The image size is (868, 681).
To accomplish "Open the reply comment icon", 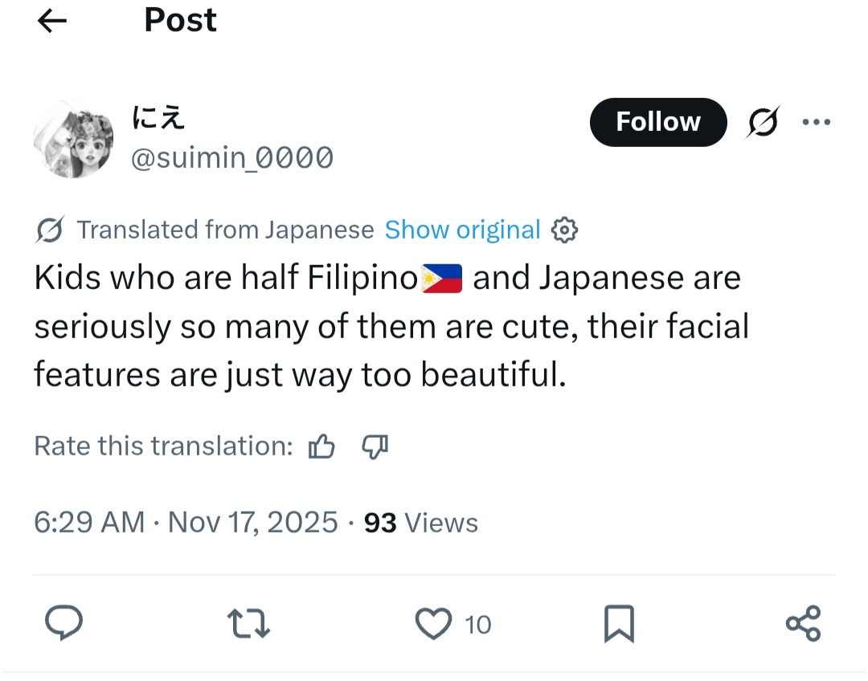I will click(63, 623).
